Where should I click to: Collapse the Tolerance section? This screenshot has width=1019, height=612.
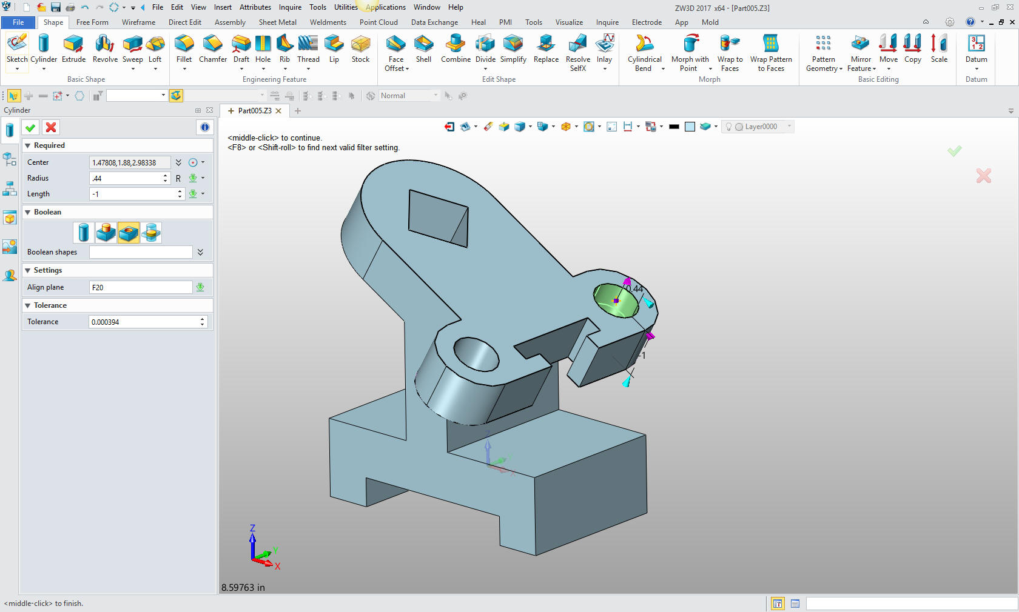click(27, 305)
